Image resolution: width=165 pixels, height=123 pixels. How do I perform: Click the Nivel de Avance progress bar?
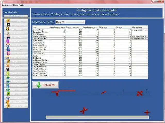pyautogui.click(x=16, y=16)
